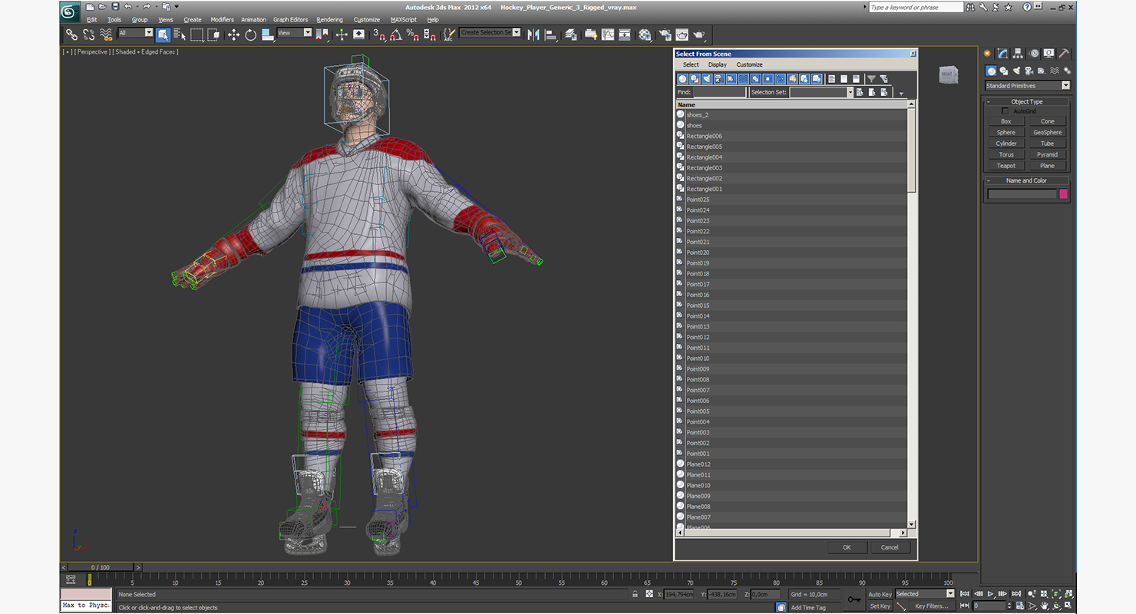
Task: Click Cancel in Select From Scene dialog
Action: [x=890, y=547]
